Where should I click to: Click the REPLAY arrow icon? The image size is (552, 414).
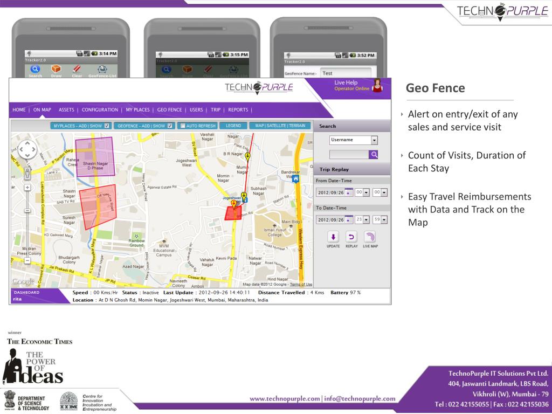(351, 237)
